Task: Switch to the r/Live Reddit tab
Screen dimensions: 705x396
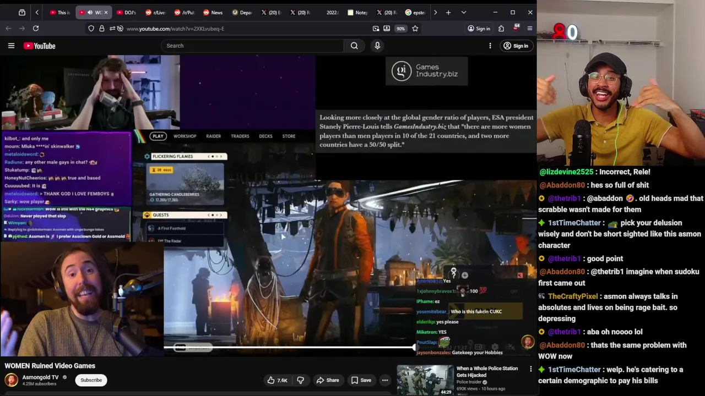Action: pos(155,12)
